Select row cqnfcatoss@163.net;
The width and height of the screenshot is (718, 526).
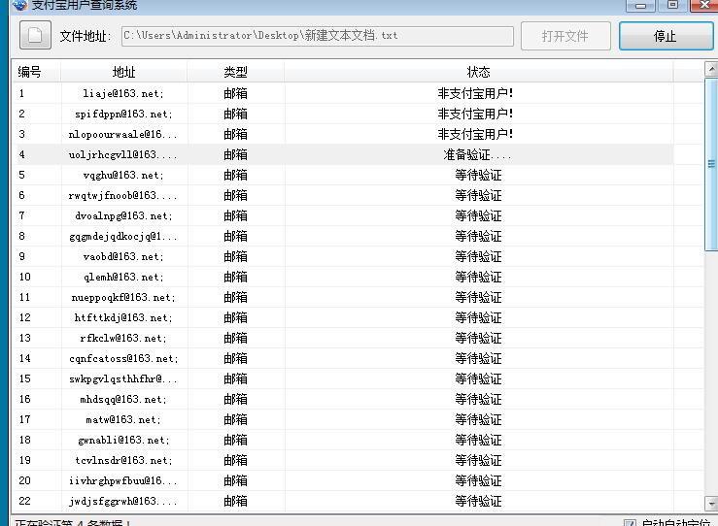pos(343,358)
